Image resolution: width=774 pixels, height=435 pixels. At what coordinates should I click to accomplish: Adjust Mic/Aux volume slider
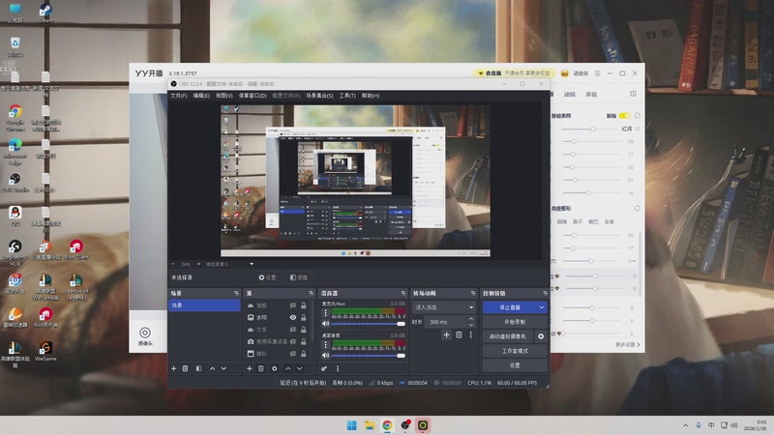[369, 324]
